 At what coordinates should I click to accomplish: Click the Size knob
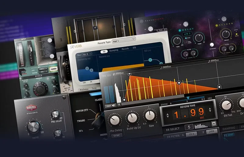[x=150, y=115]
